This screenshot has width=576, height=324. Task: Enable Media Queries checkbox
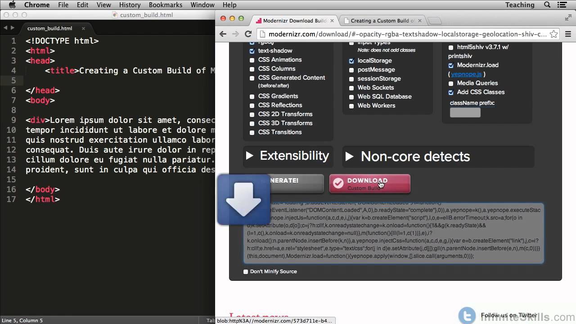(x=451, y=83)
